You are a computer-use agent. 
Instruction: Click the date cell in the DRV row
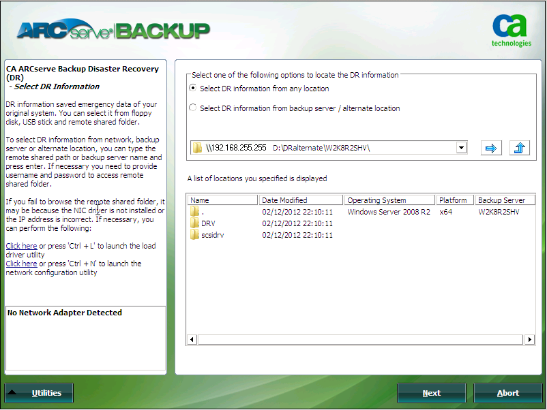pyautogui.click(x=297, y=223)
